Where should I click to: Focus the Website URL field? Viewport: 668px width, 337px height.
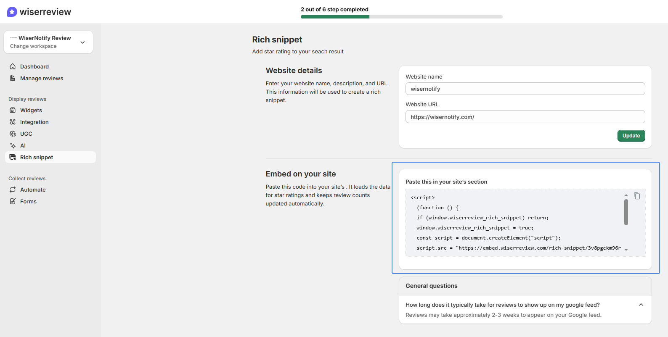[525, 117]
